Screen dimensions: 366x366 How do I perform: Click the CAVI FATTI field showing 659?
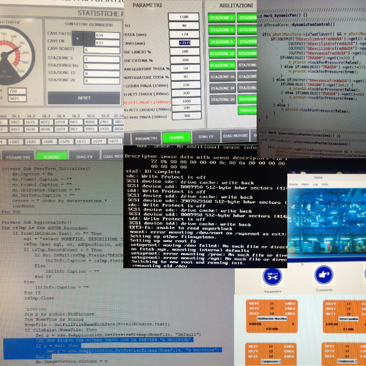coord(108,35)
